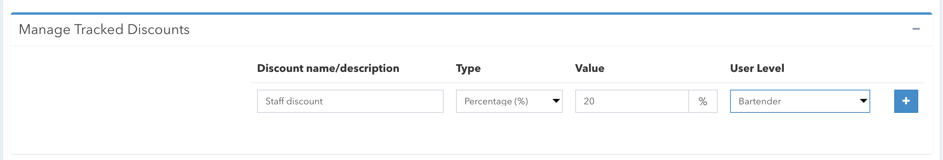Click the Value column header
The width and height of the screenshot is (943, 160).
point(590,68)
